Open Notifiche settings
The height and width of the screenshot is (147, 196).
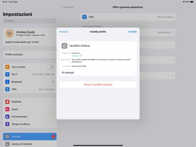pyautogui.click(x=30, y=102)
